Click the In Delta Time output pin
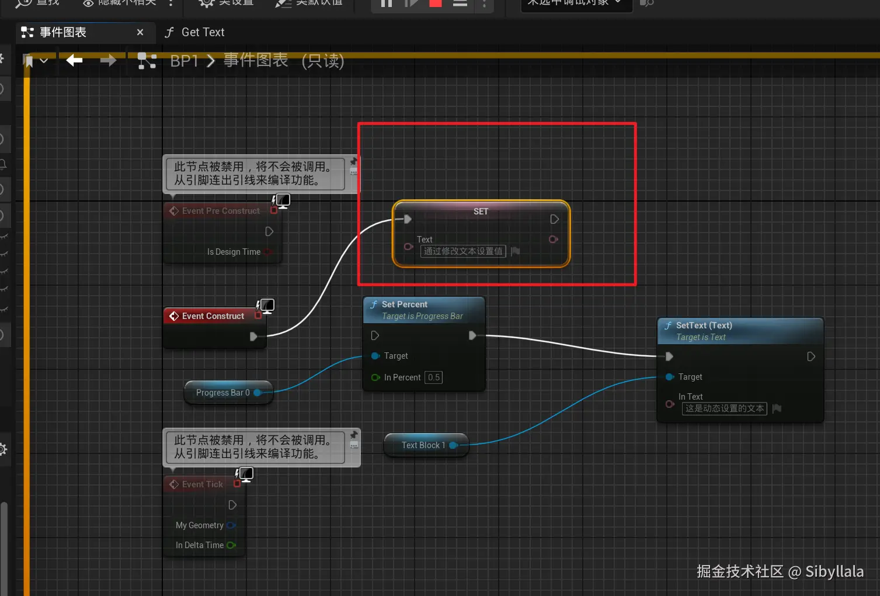 coord(231,545)
